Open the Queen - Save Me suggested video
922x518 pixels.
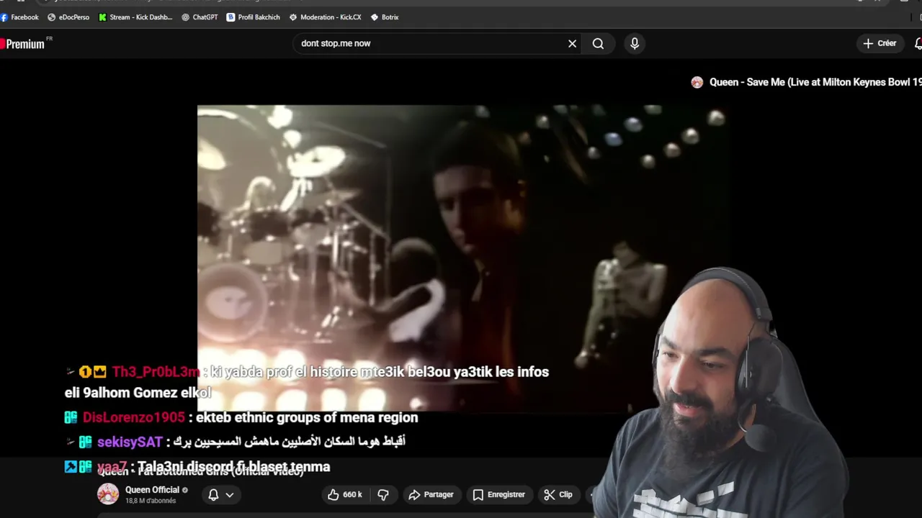815,82
